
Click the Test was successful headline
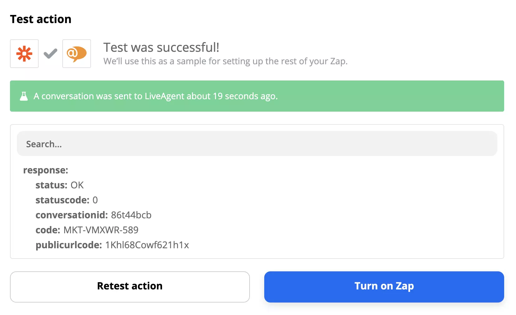coord(161,47)
